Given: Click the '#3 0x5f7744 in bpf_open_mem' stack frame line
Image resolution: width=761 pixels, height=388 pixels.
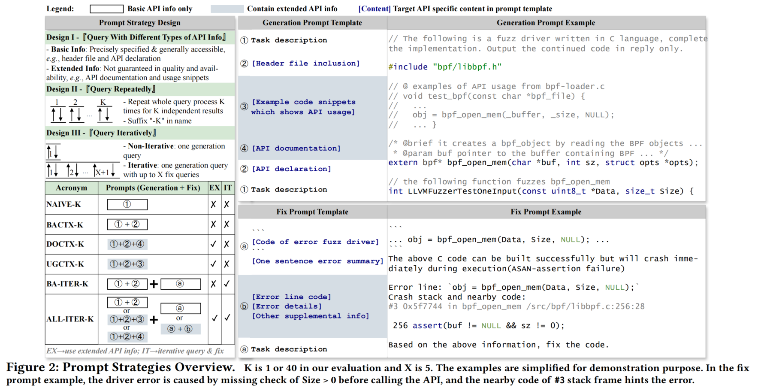Looking at the screenshot, I should (x=516, y=306).
